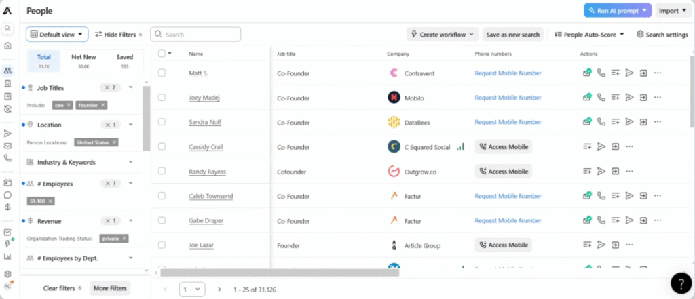Open the more actions ellipsis for Caleb Townsend
This screenshot has height=299, width=695.
pyautogui.click(x=657, y=196)
